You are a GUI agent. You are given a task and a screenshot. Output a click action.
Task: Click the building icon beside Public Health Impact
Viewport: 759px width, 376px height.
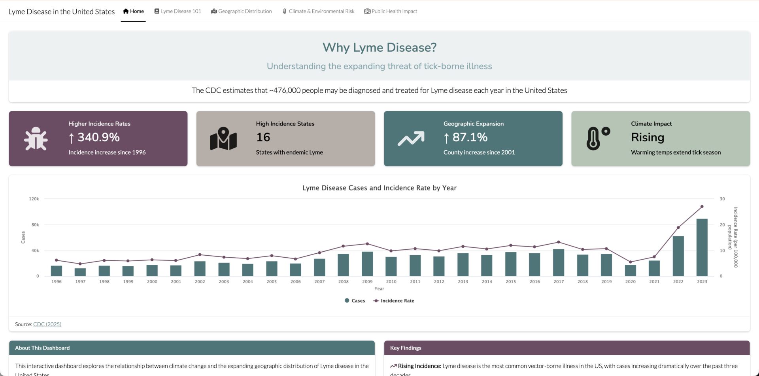click(367, 11)
